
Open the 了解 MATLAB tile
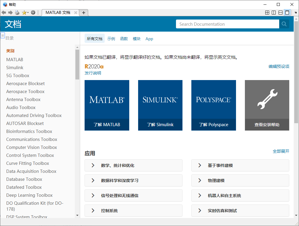click(107, 105)
